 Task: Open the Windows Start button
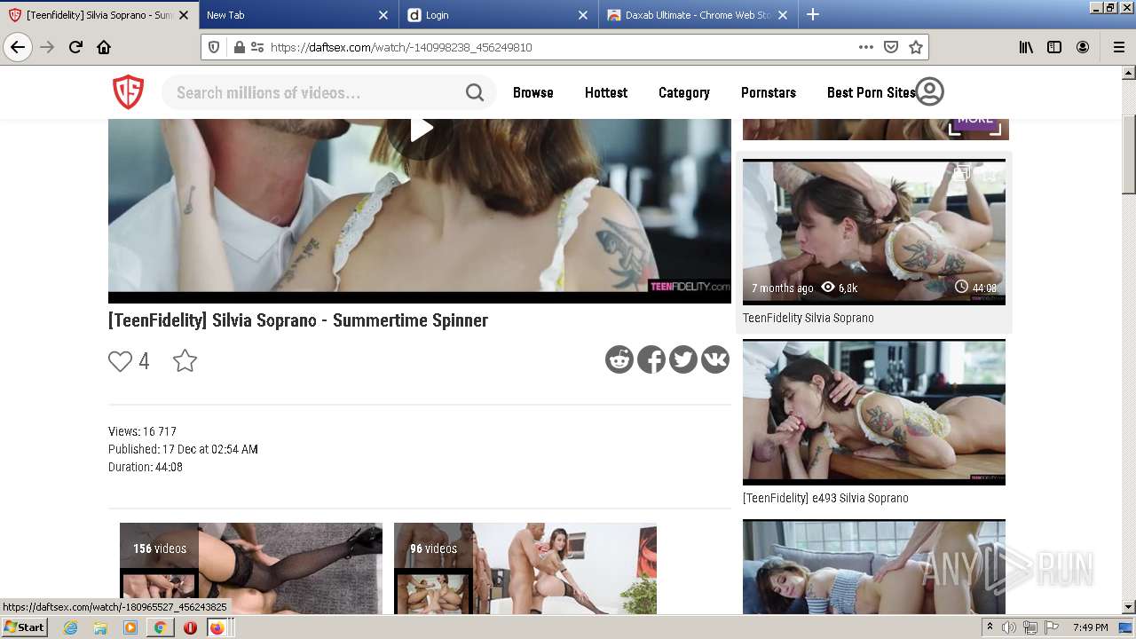[x=25, y=627]
